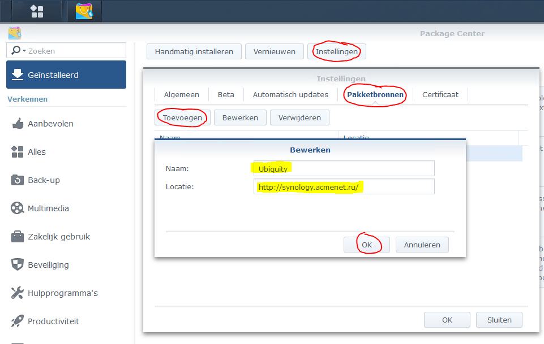The width and height of the screenshot is (544, 344).
Task: Click OK in Instellingen dialog
Action: 447,320
